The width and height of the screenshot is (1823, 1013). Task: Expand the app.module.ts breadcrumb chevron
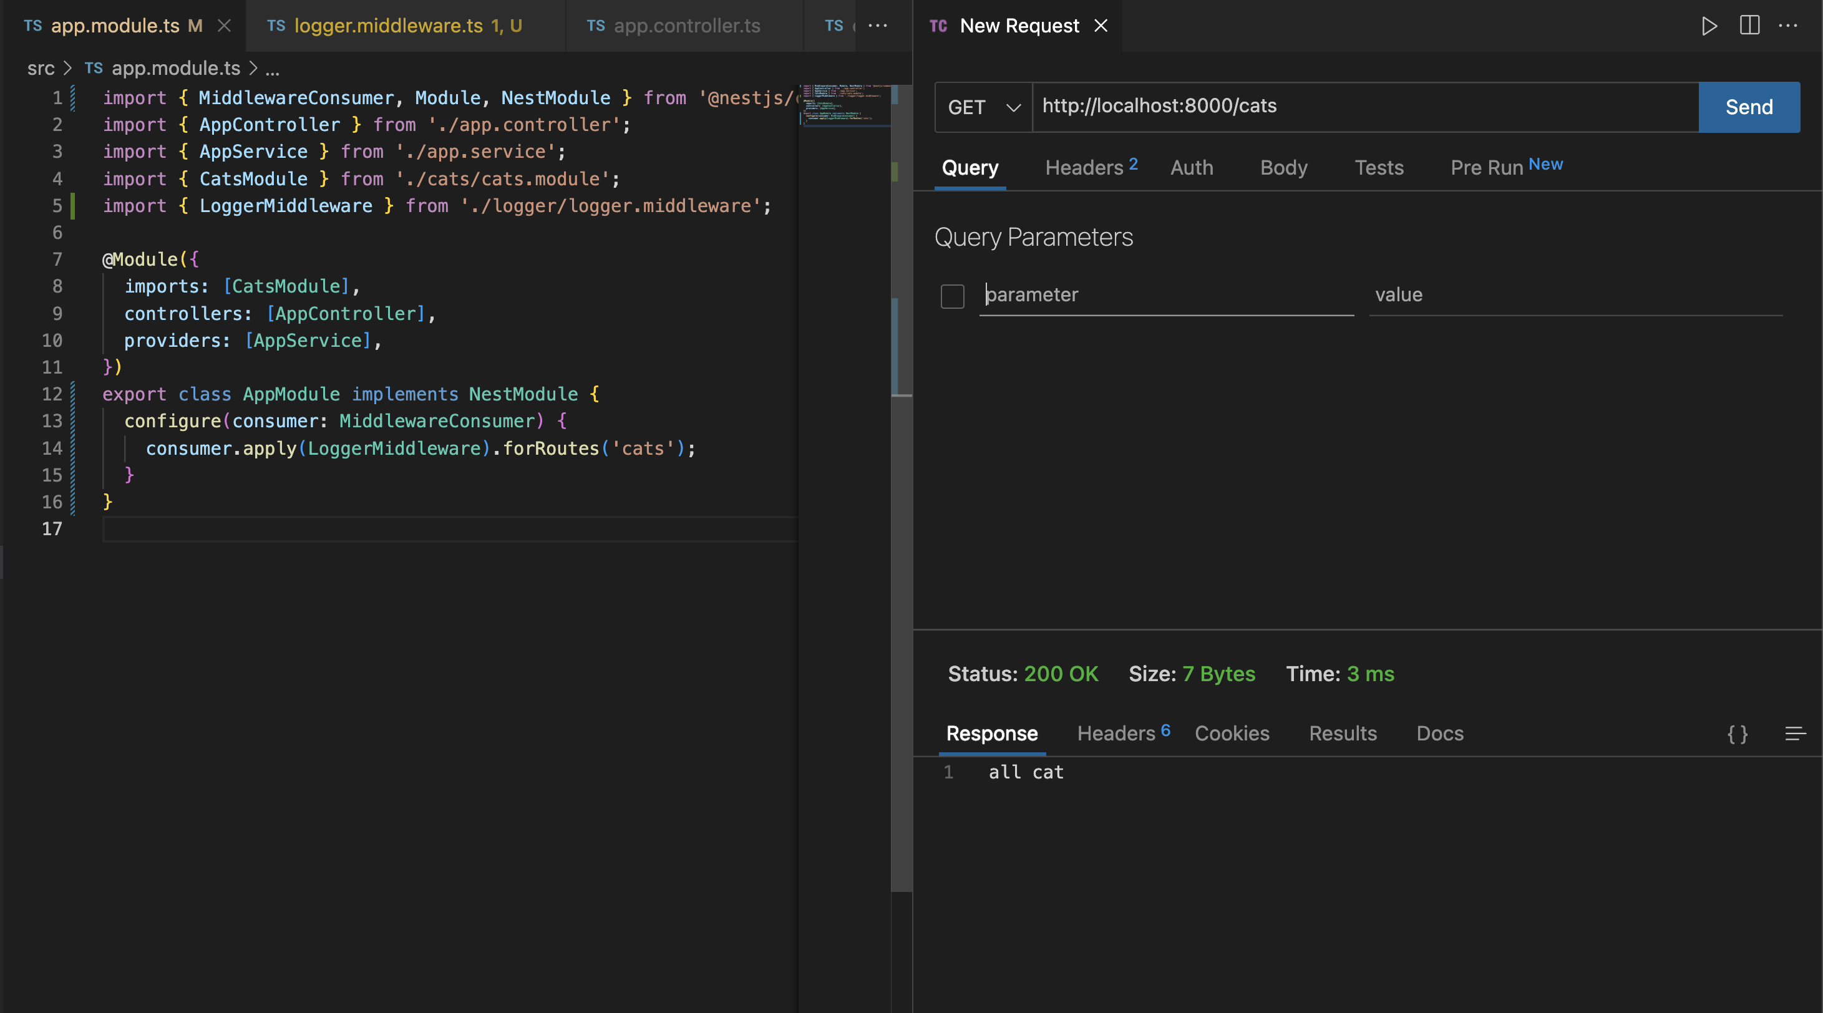[253, 69]
